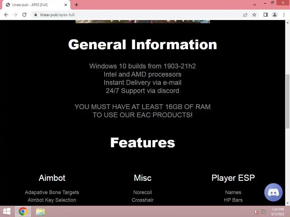Image resolution: width=290 pixels, height=217 pixels.
Task: Click 'Instant Delivery via e-mail' line
Action: click(x=143, y=83)
